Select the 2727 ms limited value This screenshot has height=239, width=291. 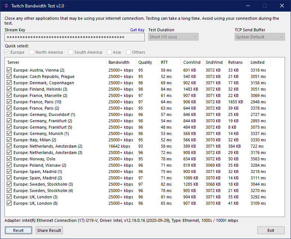(258, 114)
